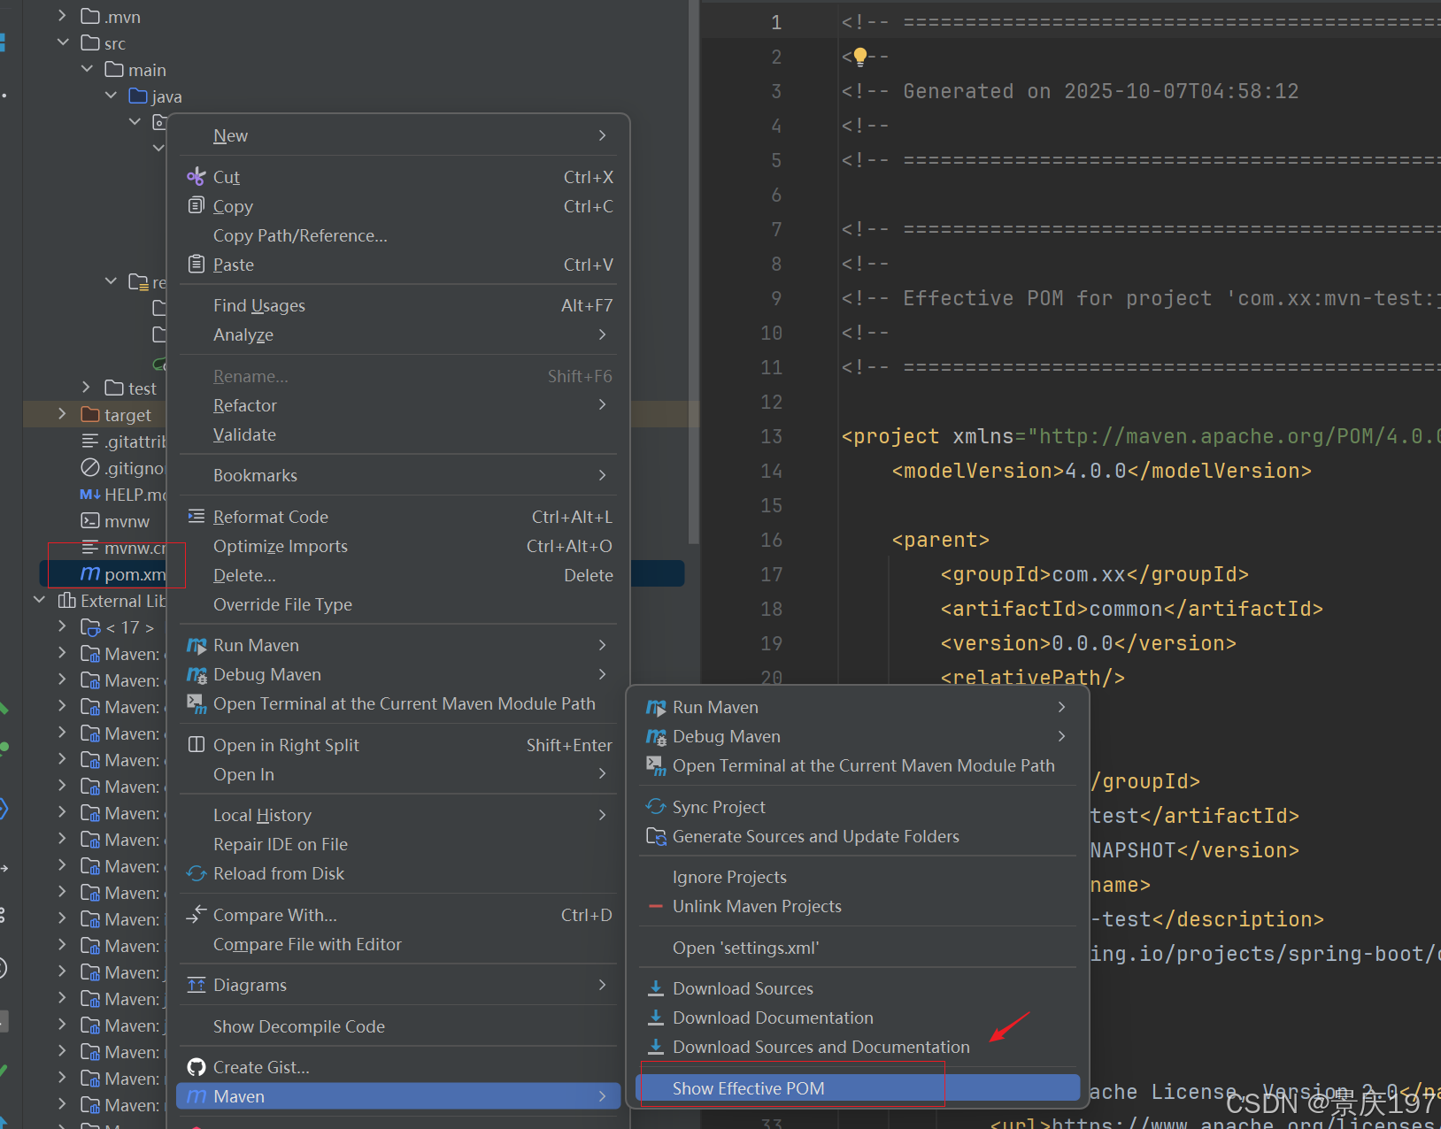Open 'settings.xml' from the Maven submenu
The width and height of the screenshot is (1441, 1129).
[745, 948]
